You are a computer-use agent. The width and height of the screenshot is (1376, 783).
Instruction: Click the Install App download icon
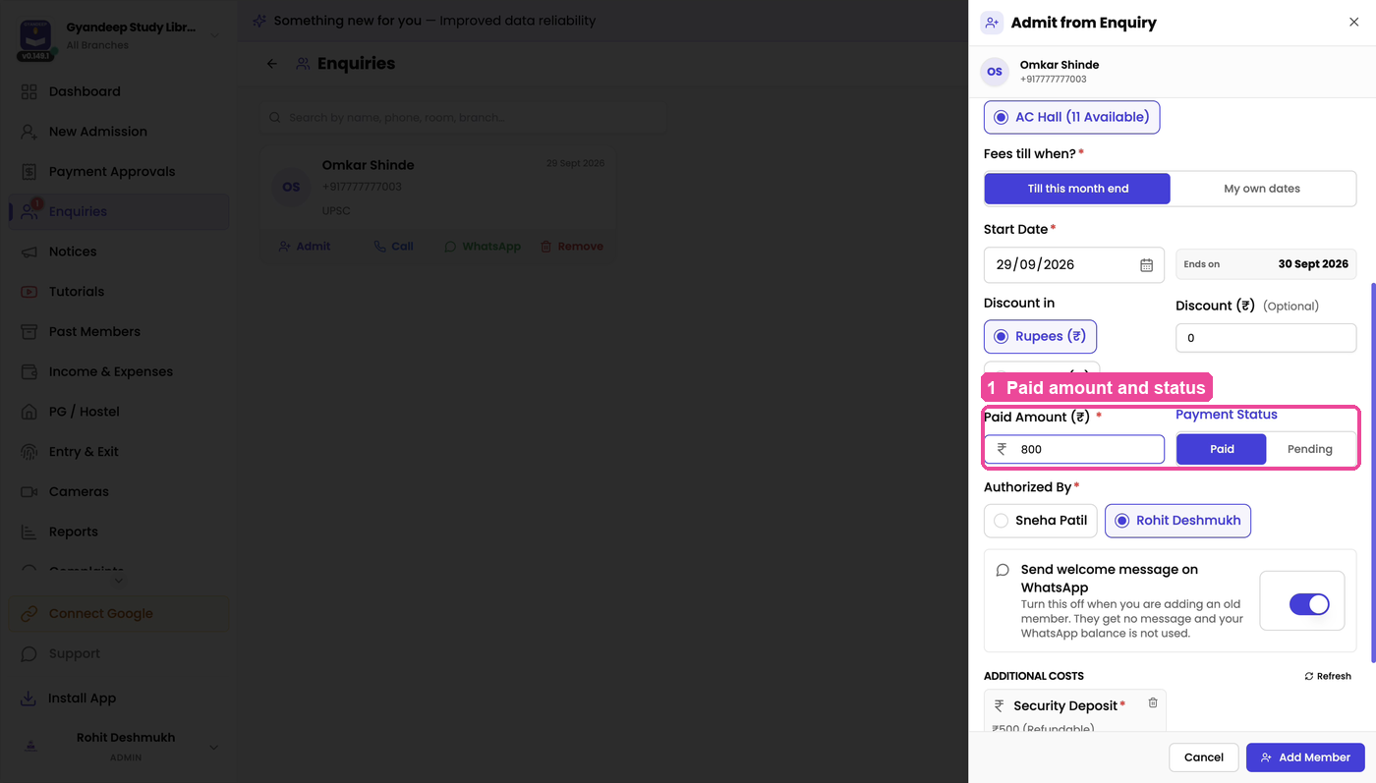(29, 699)
